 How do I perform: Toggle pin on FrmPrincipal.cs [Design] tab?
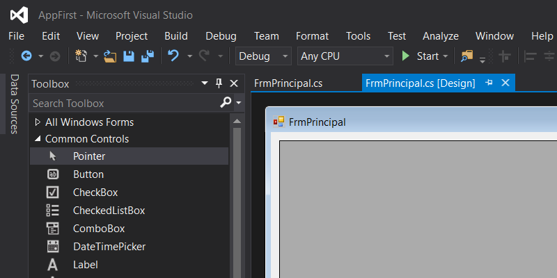tap(489, 83)
